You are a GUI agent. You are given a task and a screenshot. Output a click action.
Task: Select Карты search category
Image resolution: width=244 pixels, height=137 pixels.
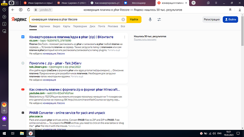[66, 26]
